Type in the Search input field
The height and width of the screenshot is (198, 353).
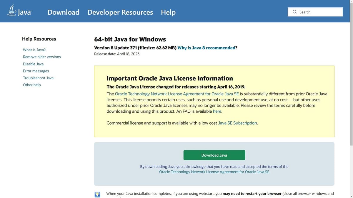tap(319, 12)
